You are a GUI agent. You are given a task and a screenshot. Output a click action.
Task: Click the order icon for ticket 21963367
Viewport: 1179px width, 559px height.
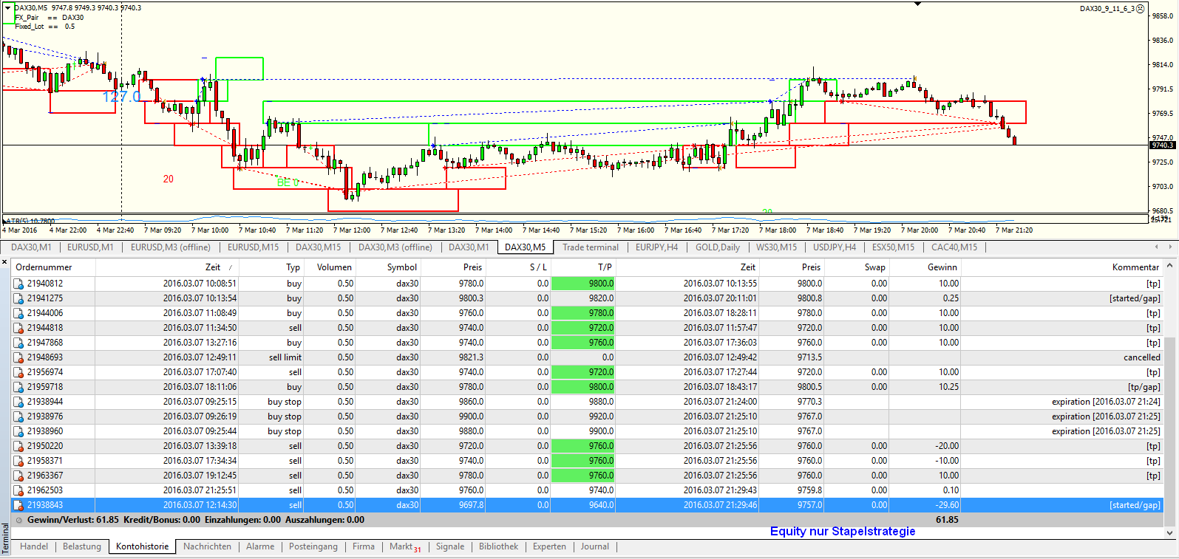18,476
